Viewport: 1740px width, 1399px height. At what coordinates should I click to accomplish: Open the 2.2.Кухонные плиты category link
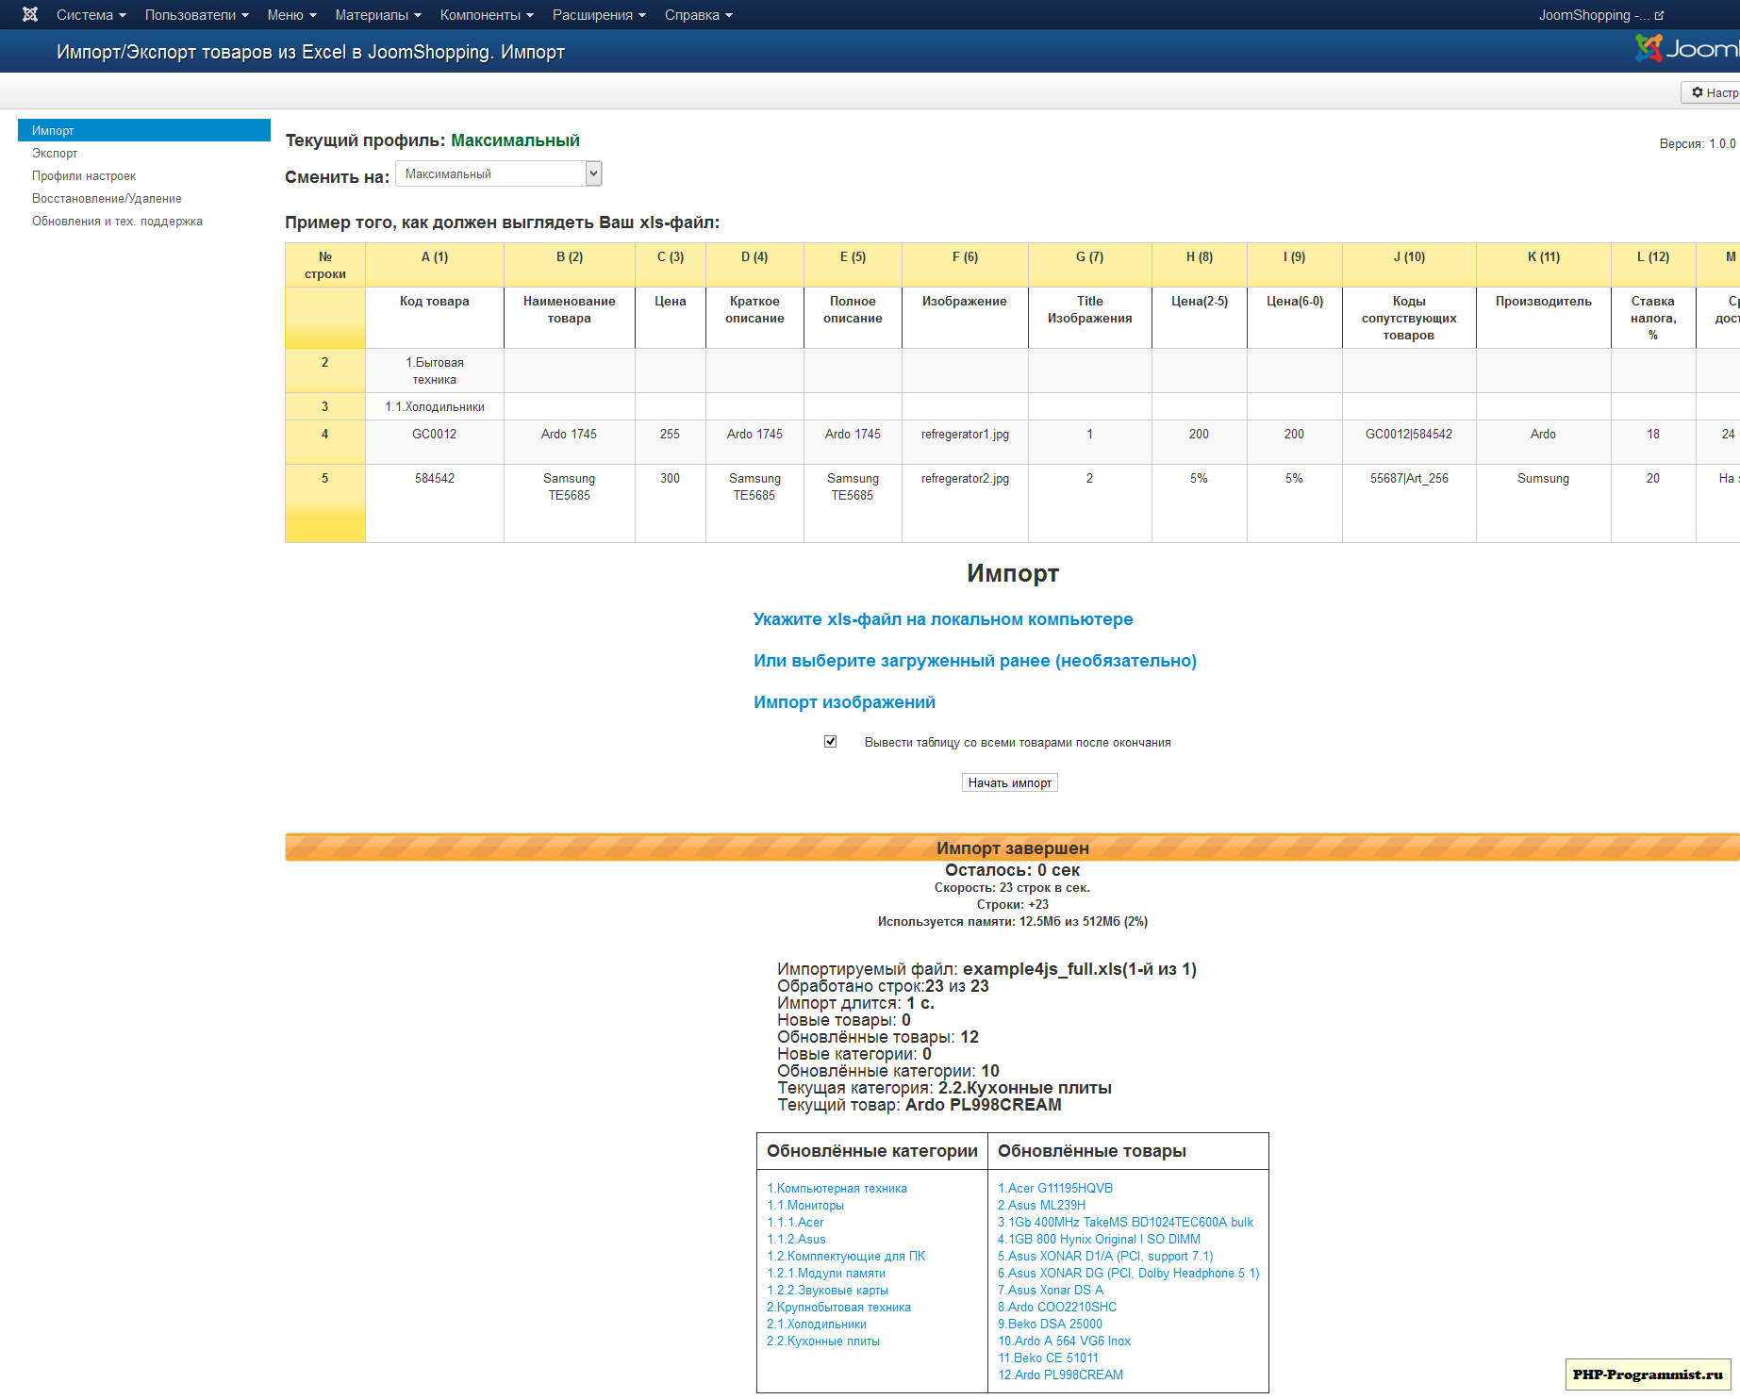pyautogui.click(x=822, y=1341)
